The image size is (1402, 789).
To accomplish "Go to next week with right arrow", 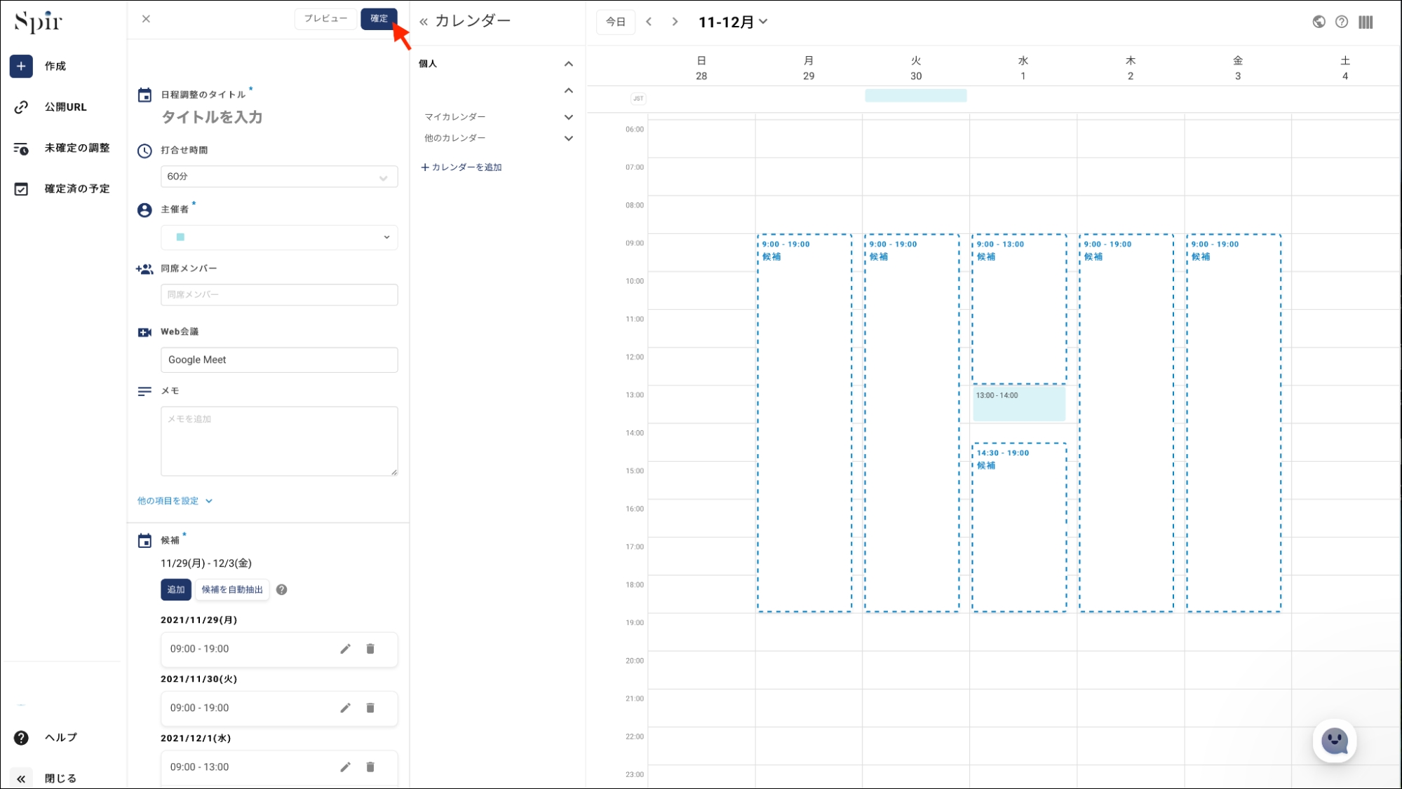I will 675,22.
